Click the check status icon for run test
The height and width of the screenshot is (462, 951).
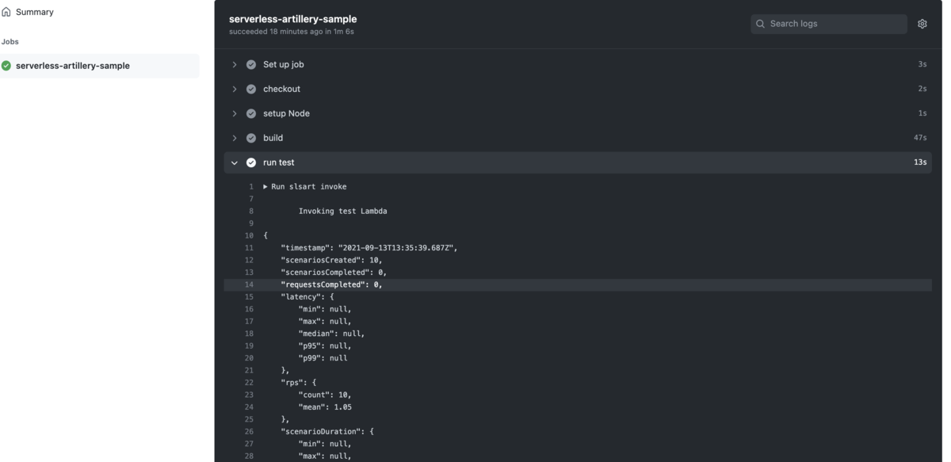(251, 162)
